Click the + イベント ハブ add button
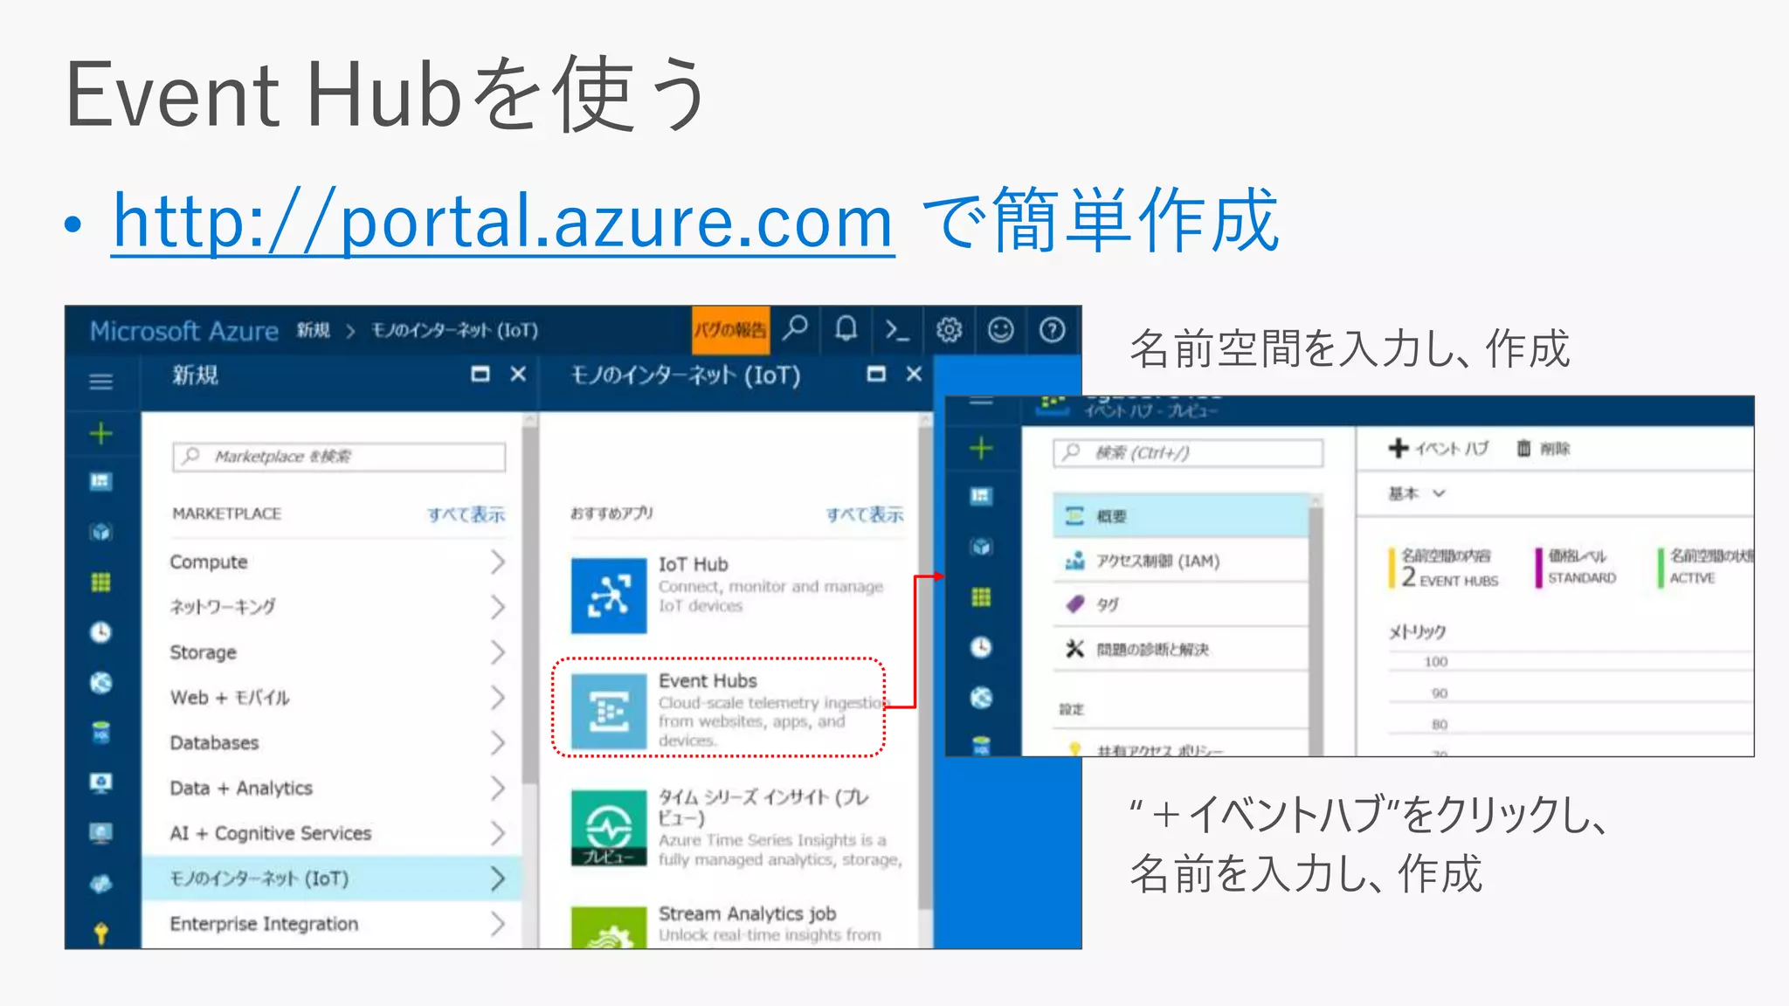This screenshot has width=1789, height=1006. [x=1439, y=449]
